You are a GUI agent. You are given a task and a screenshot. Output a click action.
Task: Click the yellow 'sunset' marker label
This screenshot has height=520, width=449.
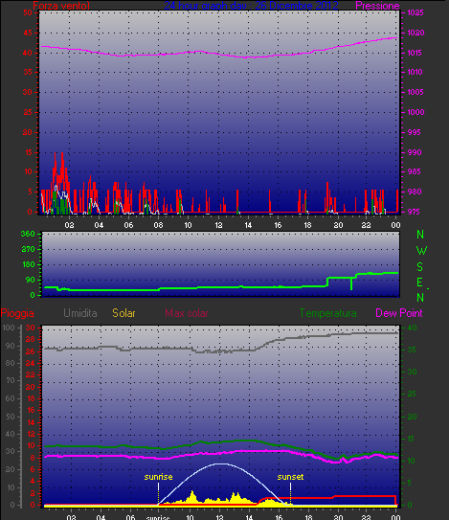coord(290,477)
